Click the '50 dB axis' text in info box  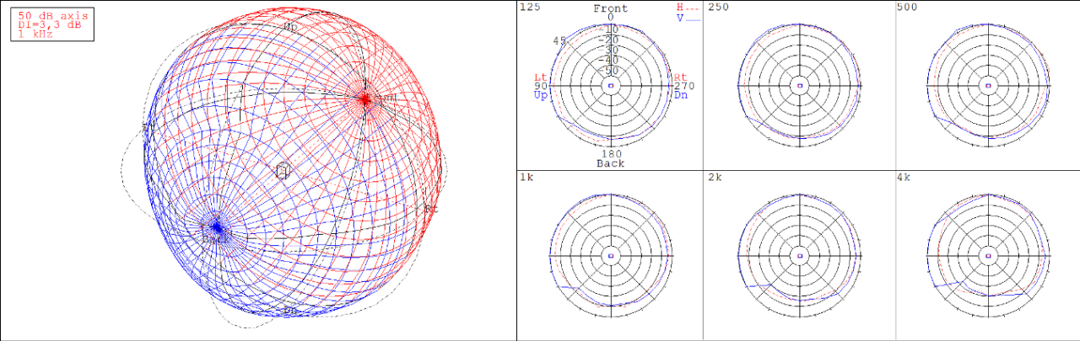coord(51,14)
